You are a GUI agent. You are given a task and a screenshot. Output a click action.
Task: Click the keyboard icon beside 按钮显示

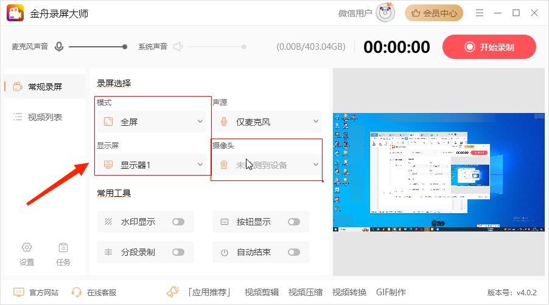(225, 222)
